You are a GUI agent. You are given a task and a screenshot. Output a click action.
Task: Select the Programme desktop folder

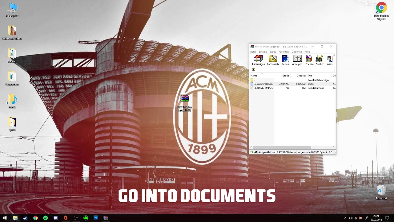(12, 78)
